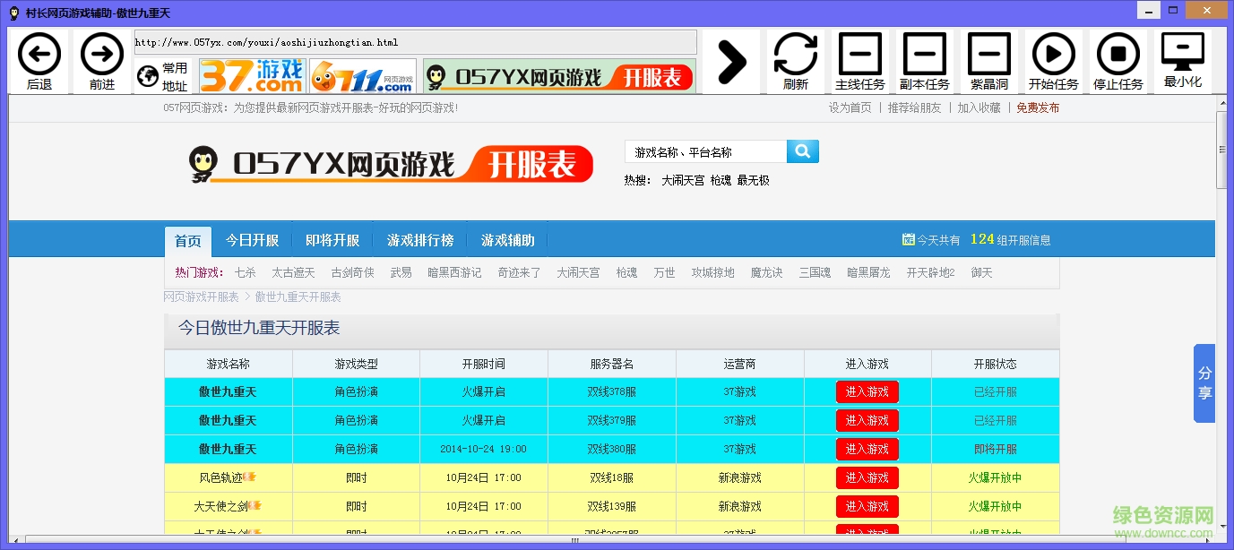
Task: Start tasks with the 开始任务 icon
Action: pos(1054,60)
